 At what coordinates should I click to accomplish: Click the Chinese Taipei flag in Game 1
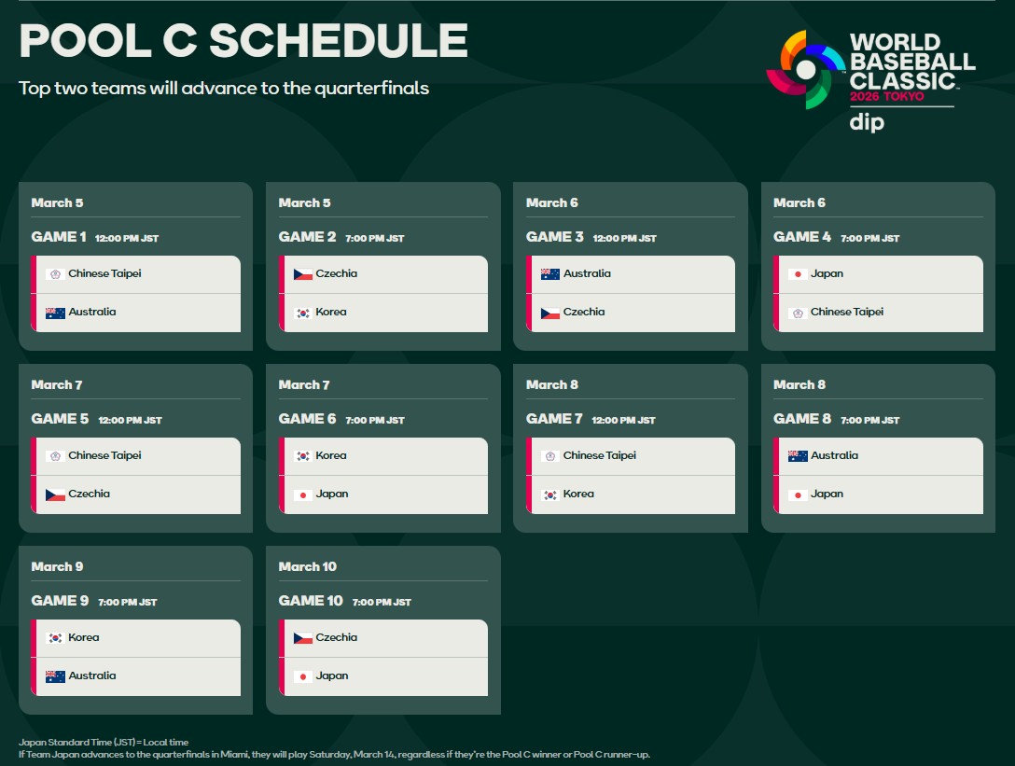[x=55, y=274]
